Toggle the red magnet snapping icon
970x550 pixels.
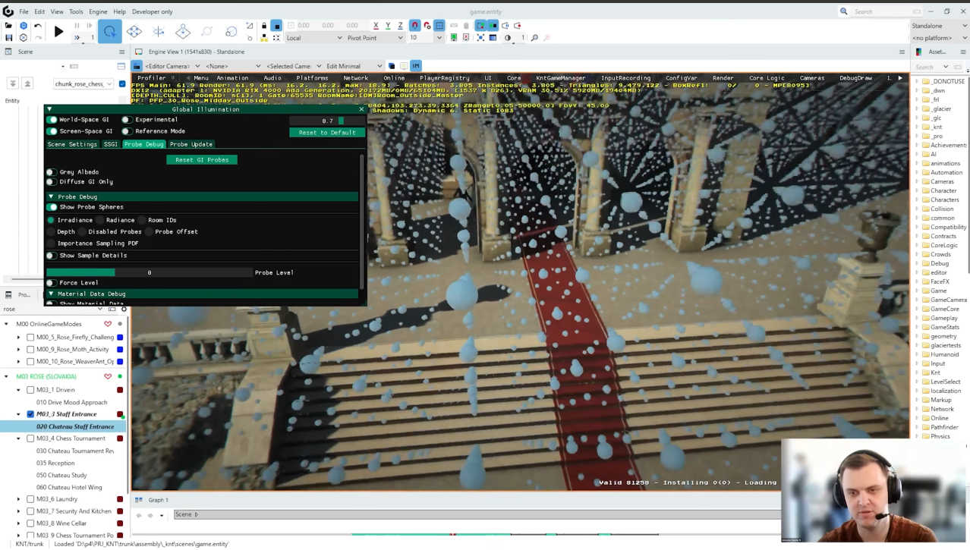click(x=414, y=26)
